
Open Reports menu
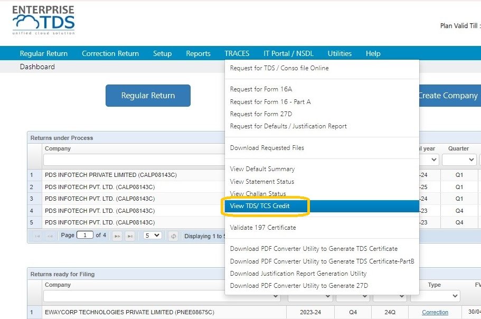(x=198, y=53)
